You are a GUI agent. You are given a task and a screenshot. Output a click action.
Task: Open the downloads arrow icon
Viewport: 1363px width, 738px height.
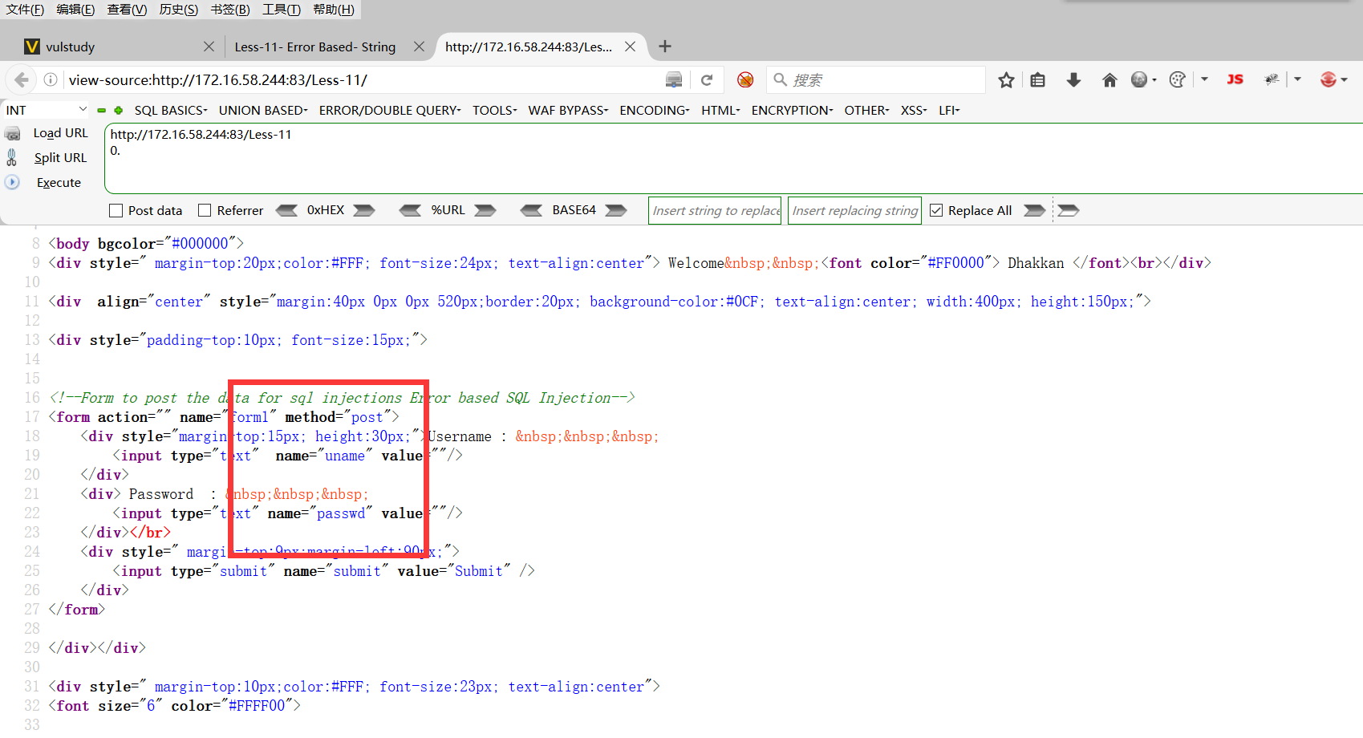1073,79
